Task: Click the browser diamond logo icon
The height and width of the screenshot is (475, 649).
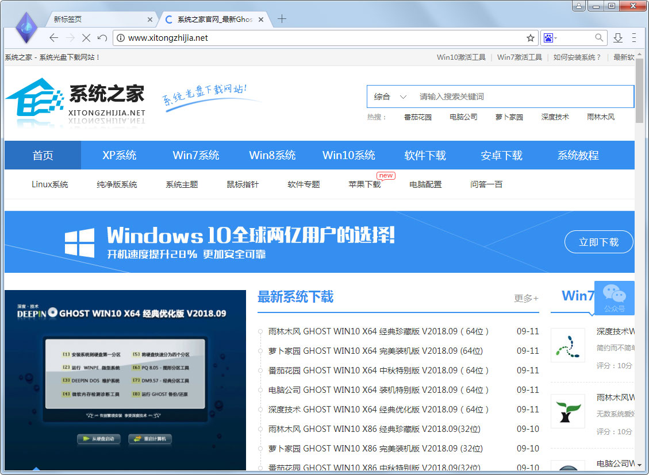Action: point(26,28)
